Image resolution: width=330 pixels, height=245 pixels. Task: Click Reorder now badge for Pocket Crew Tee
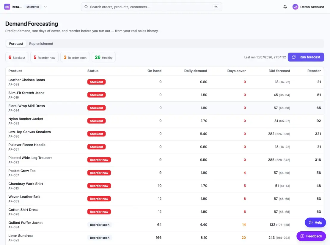tap(99, 173)
